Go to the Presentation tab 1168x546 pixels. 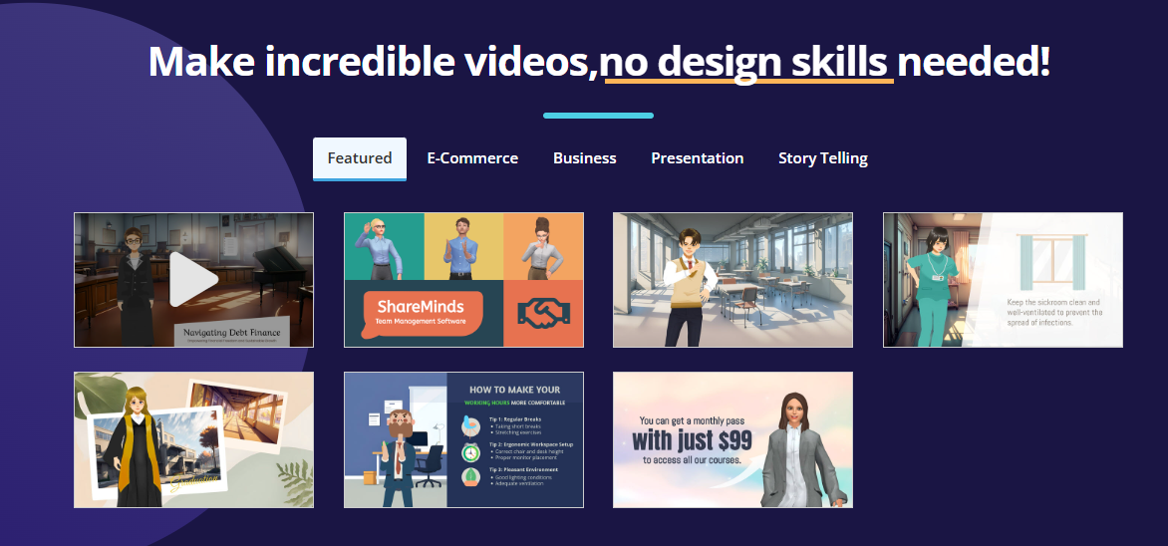[x=698, y=157]
